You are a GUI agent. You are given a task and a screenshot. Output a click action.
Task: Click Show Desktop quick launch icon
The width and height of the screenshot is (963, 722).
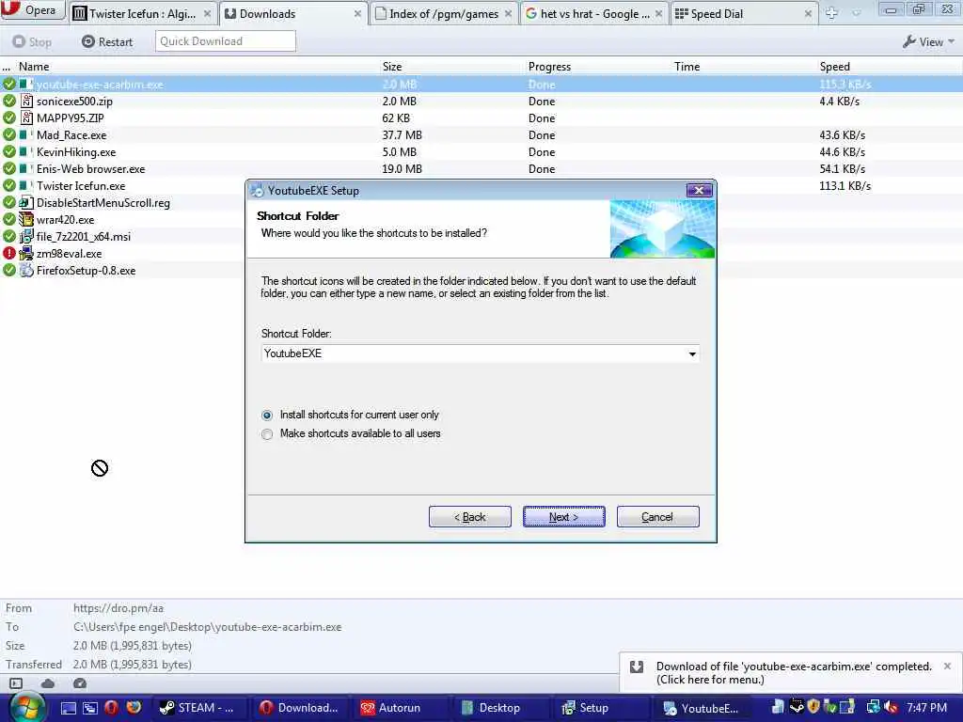[69, 708]
